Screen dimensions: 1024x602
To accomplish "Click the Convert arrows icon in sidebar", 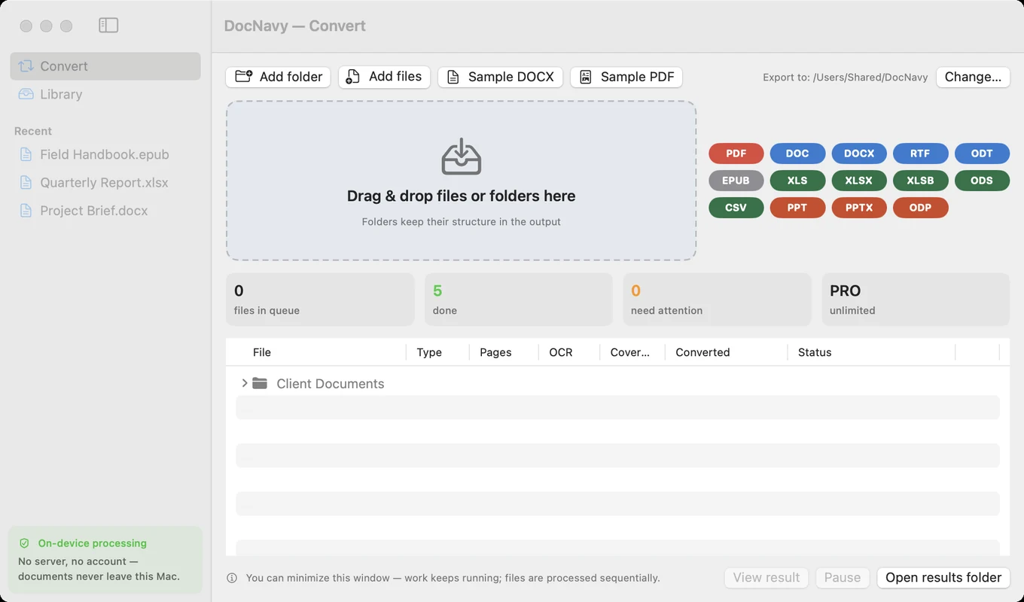I will 26,66.
